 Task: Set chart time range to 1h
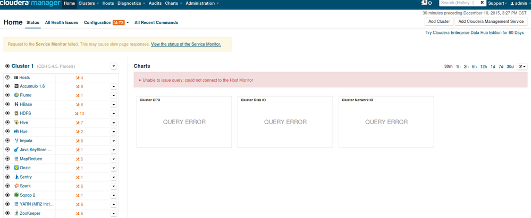(458, 67)
